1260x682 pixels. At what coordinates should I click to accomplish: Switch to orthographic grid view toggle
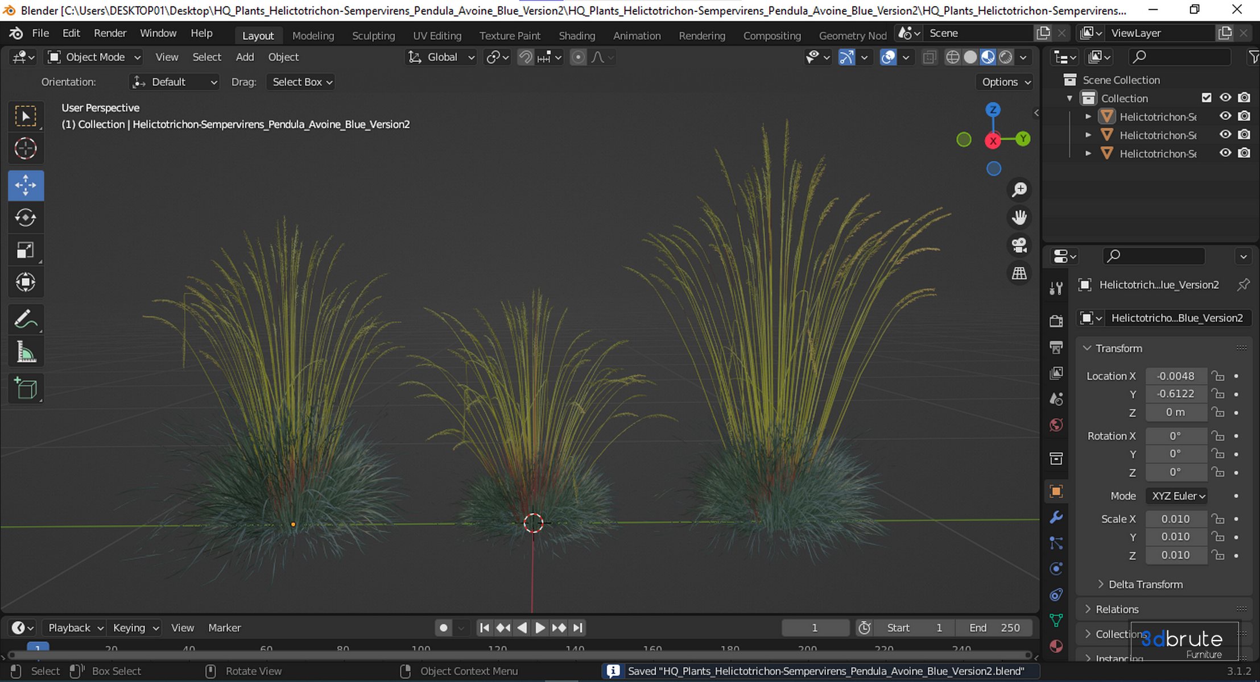pyautogui.click(x=1019, y=273)
